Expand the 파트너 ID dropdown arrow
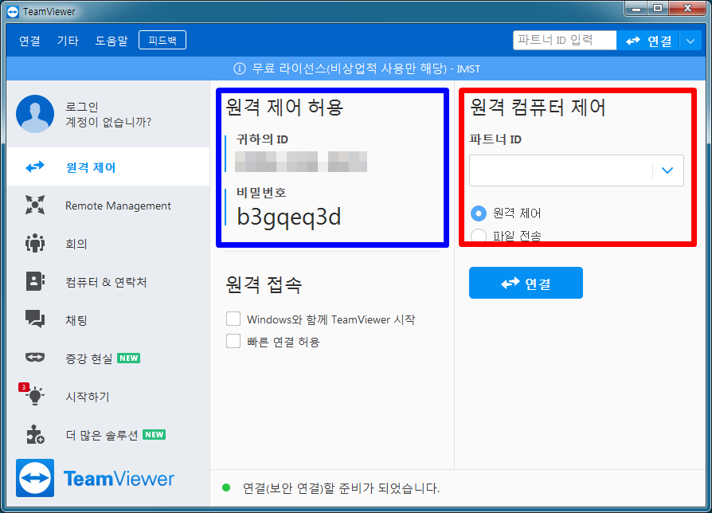 pyautogui.click(x=667, y=170)
